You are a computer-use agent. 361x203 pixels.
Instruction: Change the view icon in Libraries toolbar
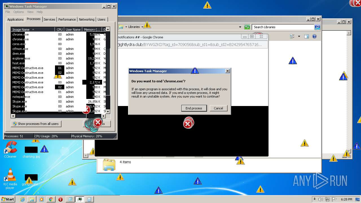point(292,36)
